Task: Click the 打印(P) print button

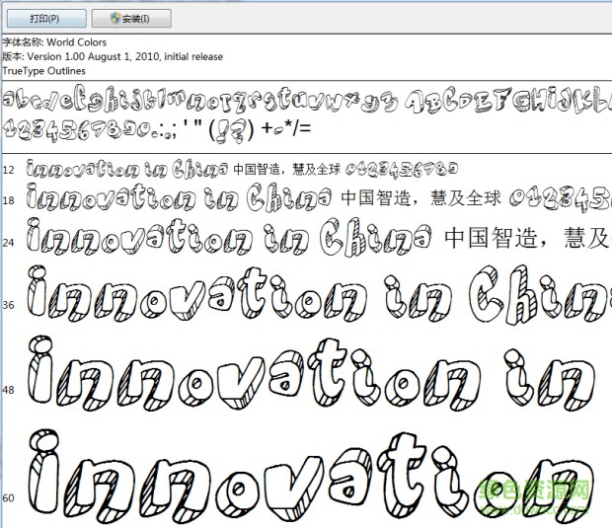Action: [44, 18]
